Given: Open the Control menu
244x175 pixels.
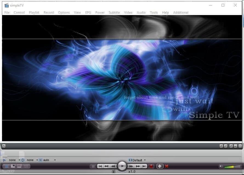Looking at the screenshot, I should 19,12.
